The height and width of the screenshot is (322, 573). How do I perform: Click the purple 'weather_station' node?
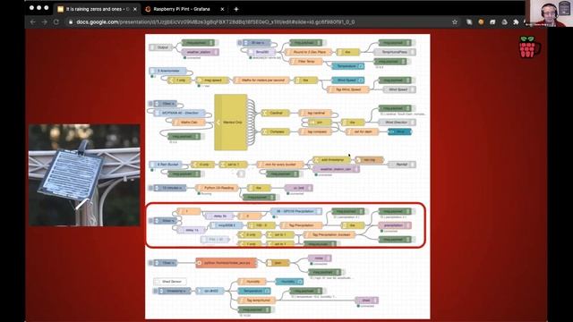[x=200, y=52]
